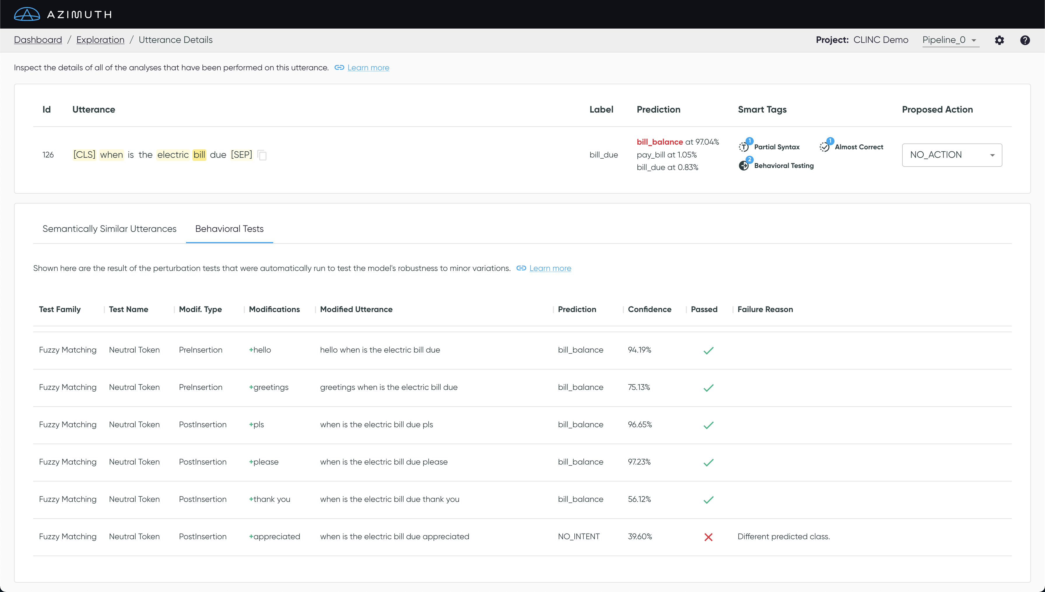
Task: Click the Almost Correct smart tag icon
Action: pos(824,147)
